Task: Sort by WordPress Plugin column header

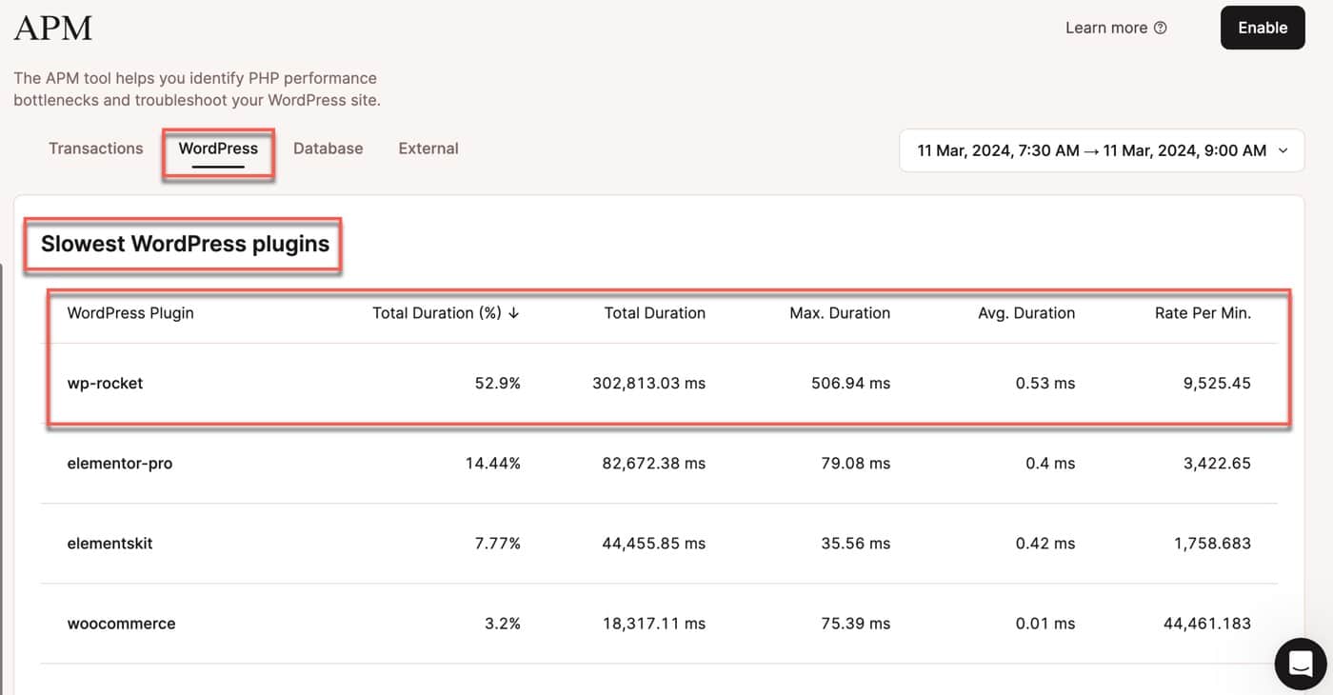Action: tap(130, 313)
